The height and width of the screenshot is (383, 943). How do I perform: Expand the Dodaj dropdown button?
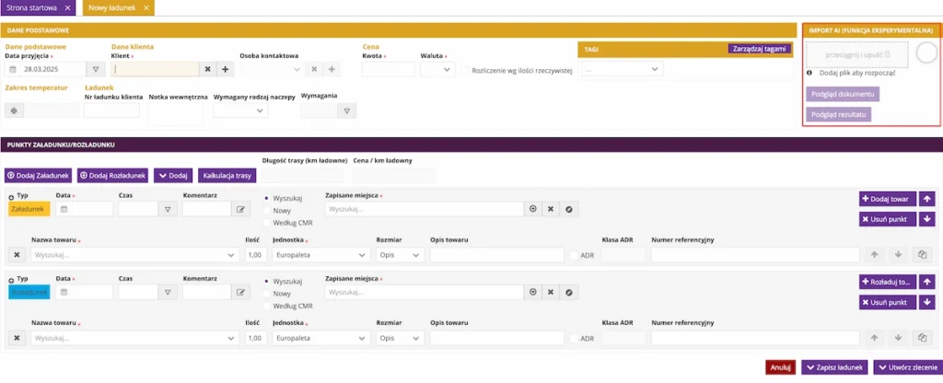pyautogui.click(x=173, y=175)
